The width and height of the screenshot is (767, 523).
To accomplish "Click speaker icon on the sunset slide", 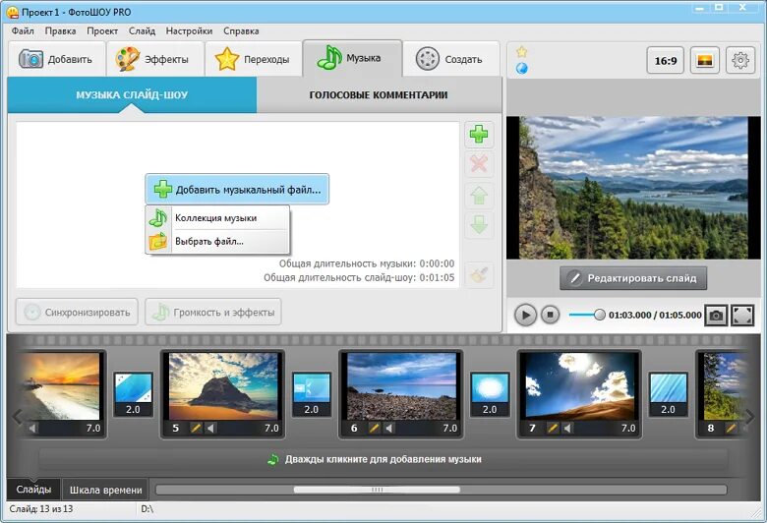I will (32, 429).
